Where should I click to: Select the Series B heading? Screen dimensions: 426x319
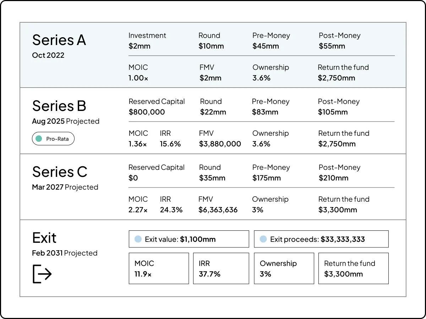(x=59, y=106)
